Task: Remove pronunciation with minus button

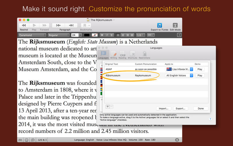Action: 112,107
